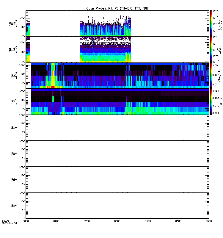Click the 'thc fb 1' axis label
Viewport: 223px width, 238px height.
coord(14,180)
